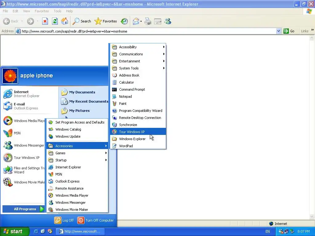Open Notepad from Accessories menu
This screenshot has width=315, height=236.
click(138, 96)
